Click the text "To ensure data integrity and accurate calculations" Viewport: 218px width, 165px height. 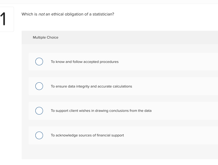click(x=91, y=86)
